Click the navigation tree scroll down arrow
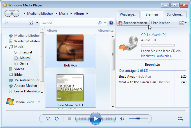 [42, 93]
